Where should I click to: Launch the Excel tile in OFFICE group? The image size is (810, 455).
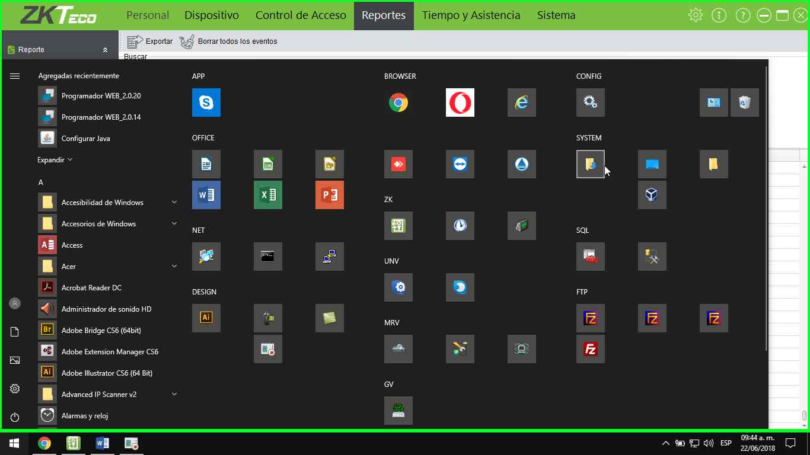pos(268,195)
